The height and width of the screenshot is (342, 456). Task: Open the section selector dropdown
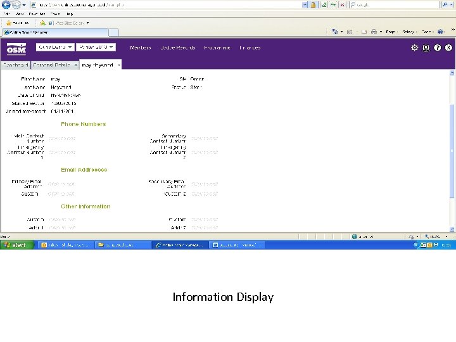[55, 47]
